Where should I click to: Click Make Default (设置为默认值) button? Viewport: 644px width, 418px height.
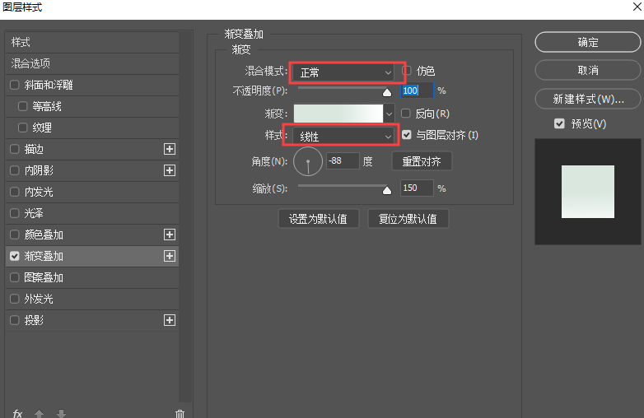click(x=319, y=219)
